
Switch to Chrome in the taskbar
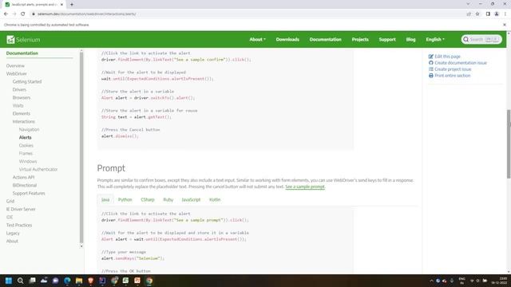[149, 281]
